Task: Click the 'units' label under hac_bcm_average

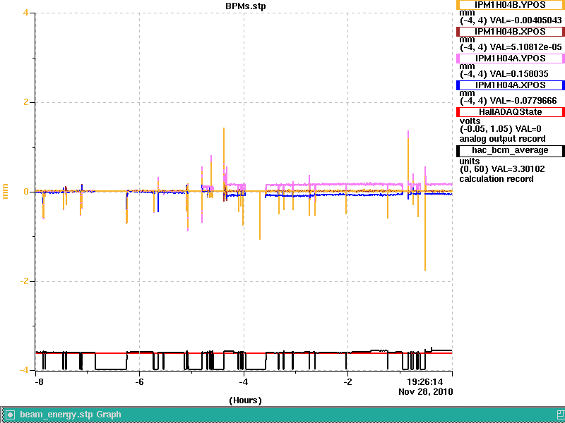Action: point(470,161)
